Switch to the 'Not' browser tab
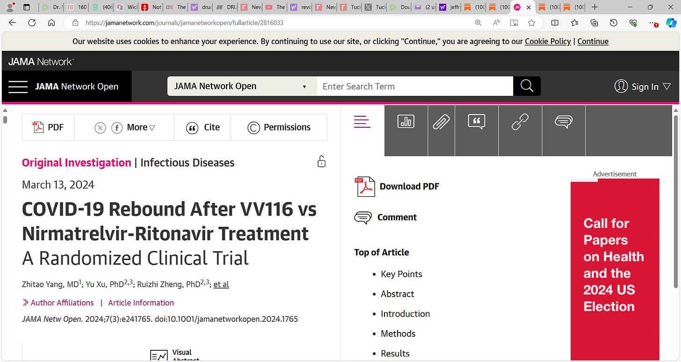The width and height of the screenshot is (681, 362). pos(151,7)
